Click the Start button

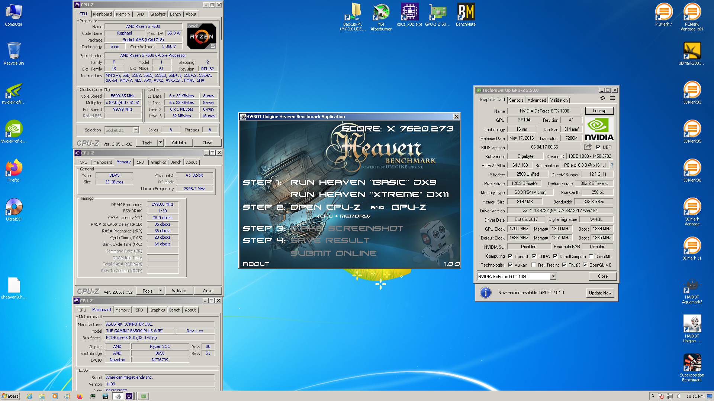[10, 396]
